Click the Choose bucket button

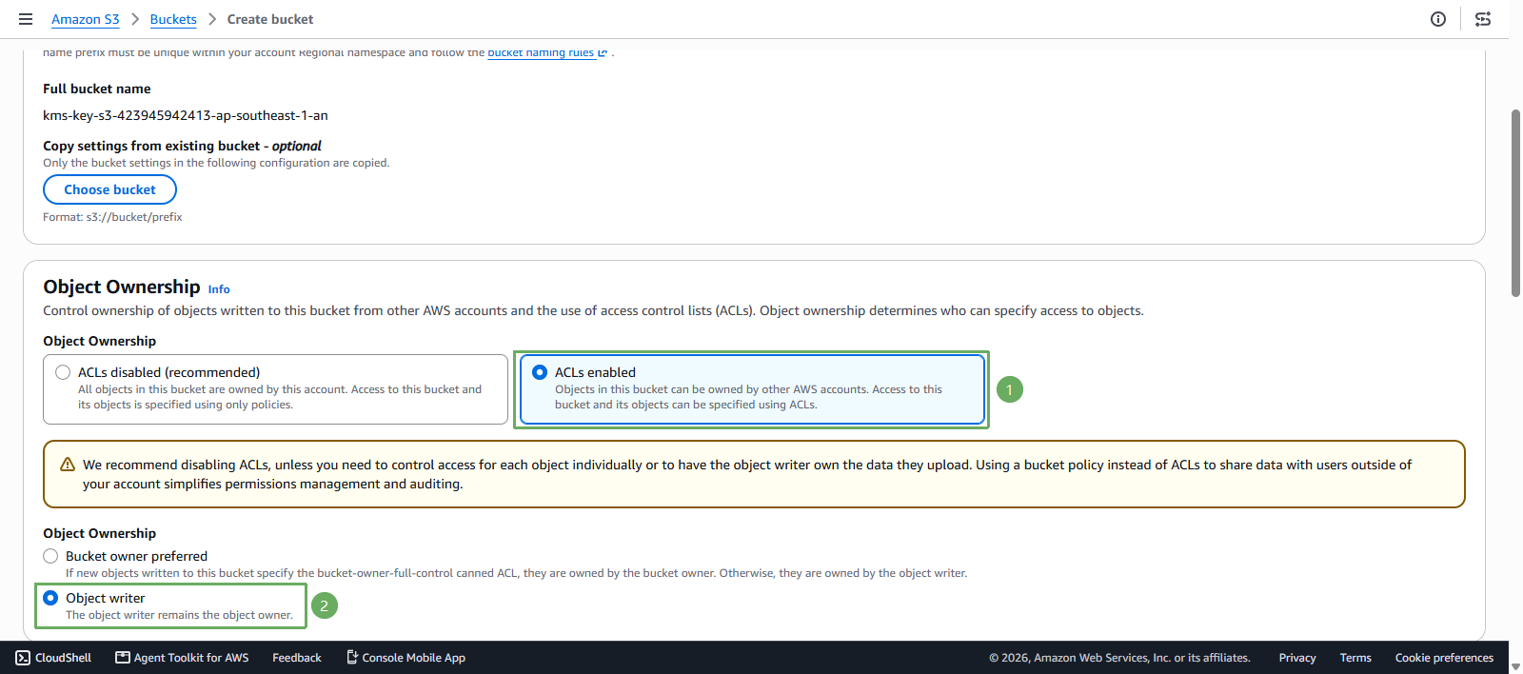(x=109, y=189)
